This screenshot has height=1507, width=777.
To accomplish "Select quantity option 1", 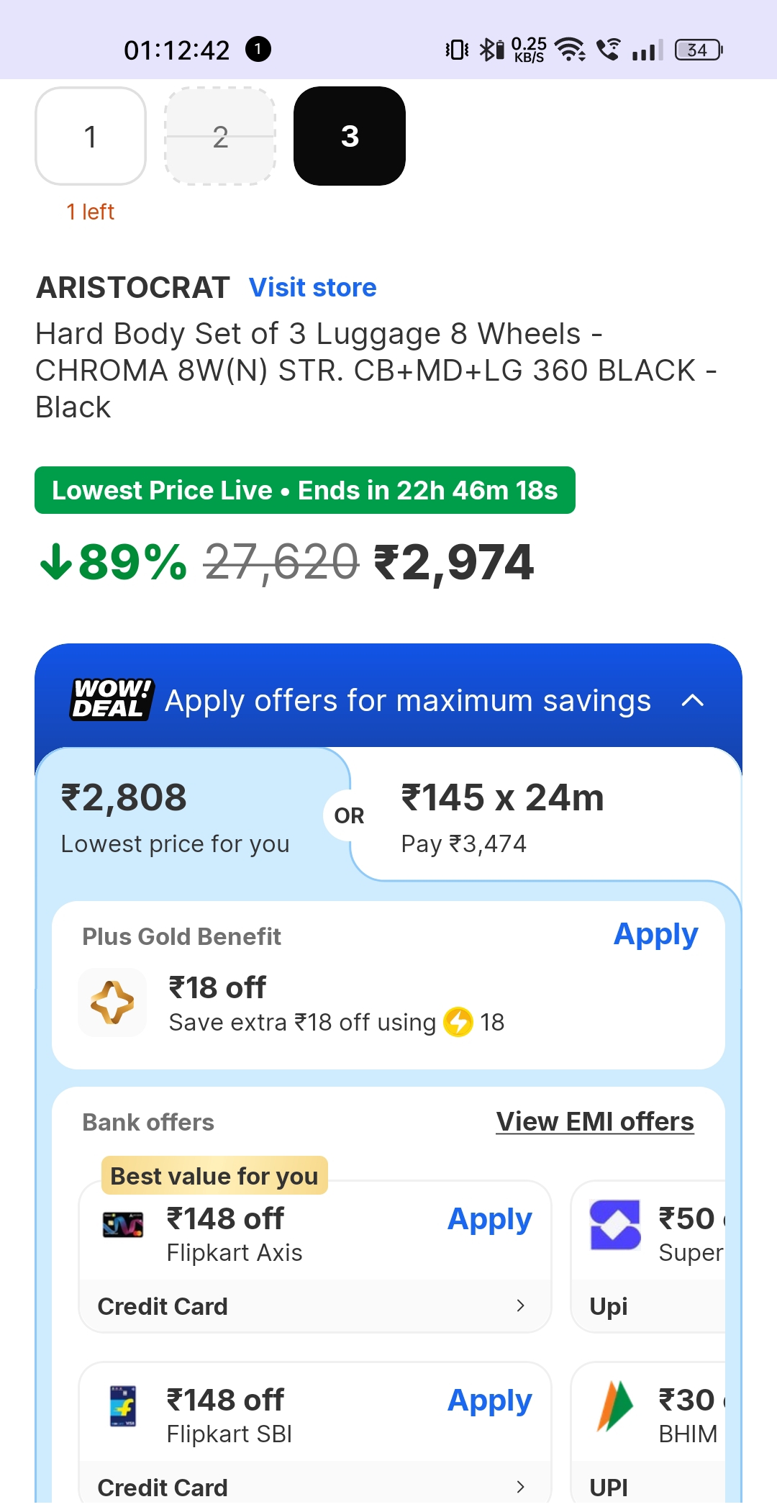I will [x=91, y=136].
